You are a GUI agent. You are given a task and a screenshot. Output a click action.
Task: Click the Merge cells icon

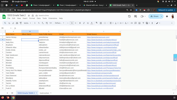[105, 23]
